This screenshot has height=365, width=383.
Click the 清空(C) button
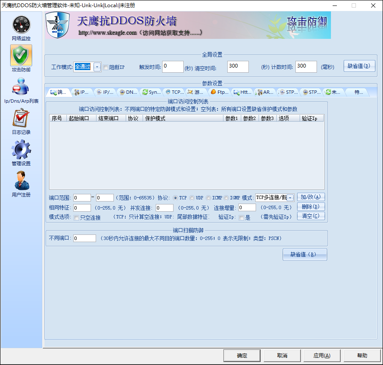[311, 216]
